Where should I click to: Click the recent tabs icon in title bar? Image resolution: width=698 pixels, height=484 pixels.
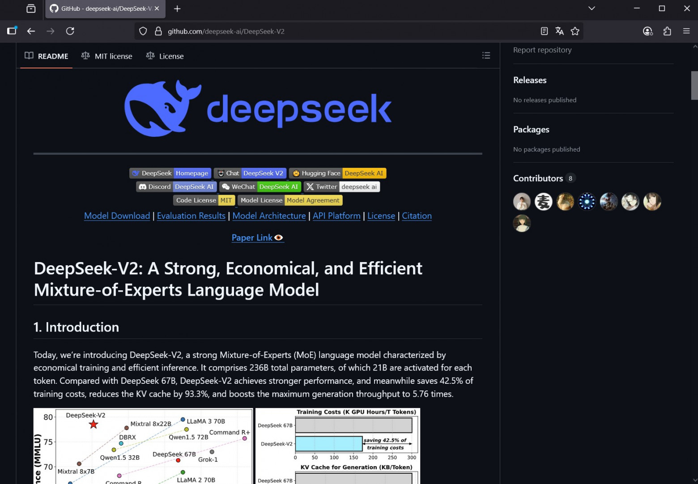point(31,8)
